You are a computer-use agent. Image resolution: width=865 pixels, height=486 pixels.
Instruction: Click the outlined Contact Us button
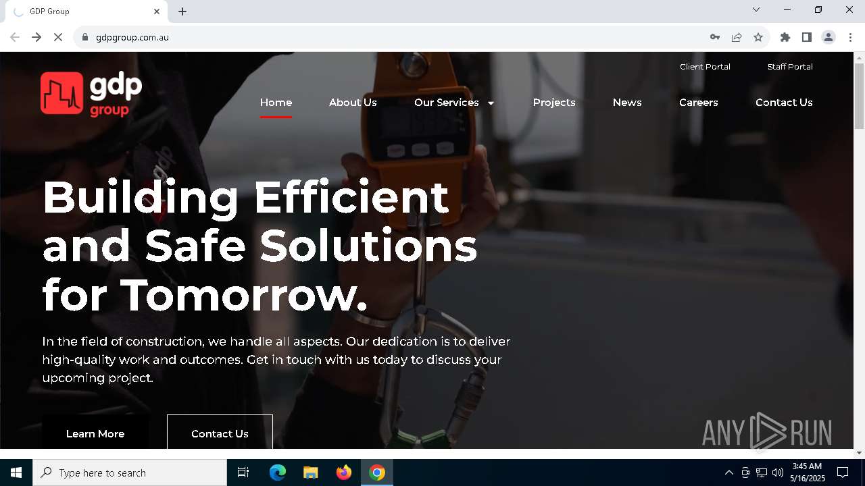[x=220, y=433]
